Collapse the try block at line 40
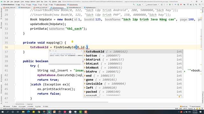 [x=15, y=66]
